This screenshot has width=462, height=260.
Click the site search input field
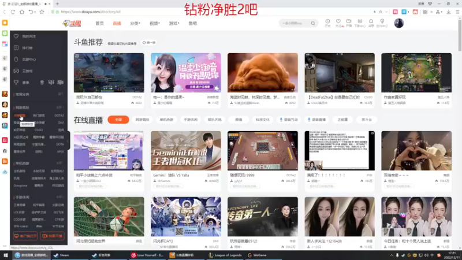tap(295, 23)
